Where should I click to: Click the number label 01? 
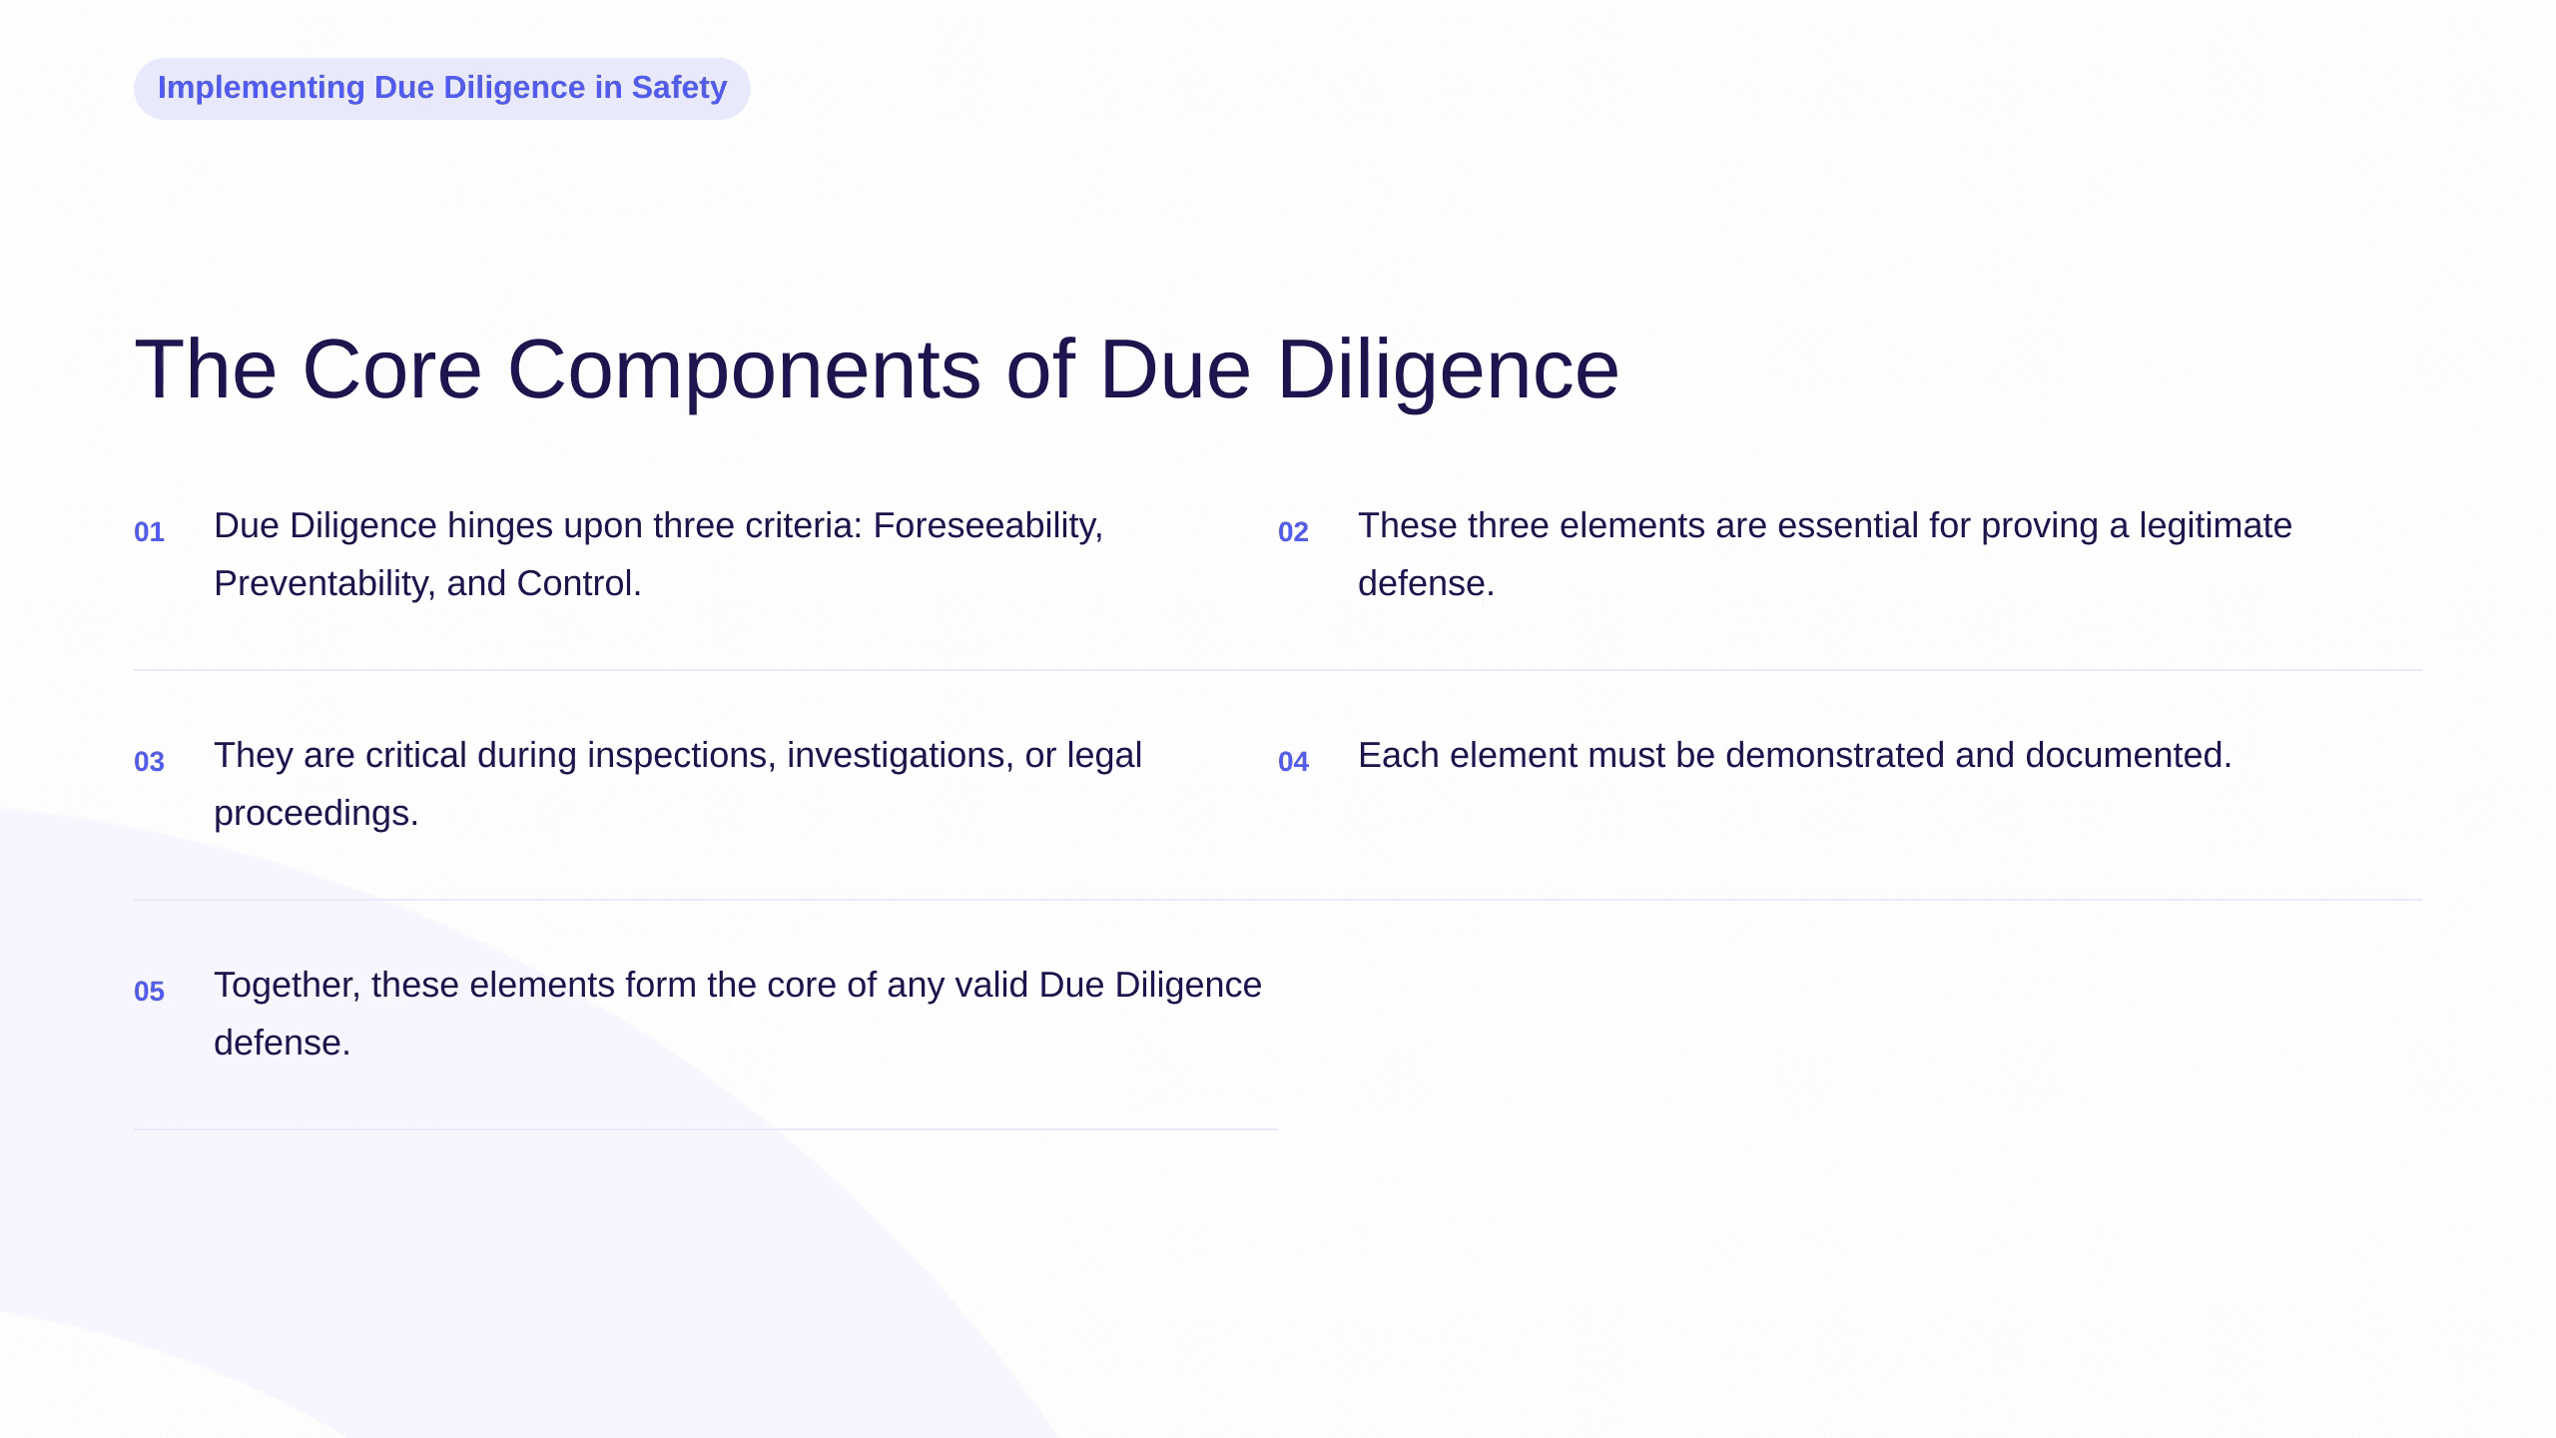(149, 532)
